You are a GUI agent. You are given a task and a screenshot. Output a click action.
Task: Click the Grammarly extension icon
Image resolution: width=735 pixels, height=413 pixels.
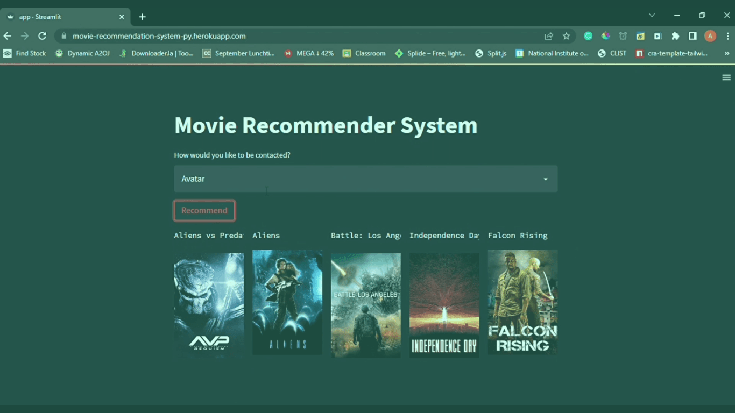[x=588, y=36]
